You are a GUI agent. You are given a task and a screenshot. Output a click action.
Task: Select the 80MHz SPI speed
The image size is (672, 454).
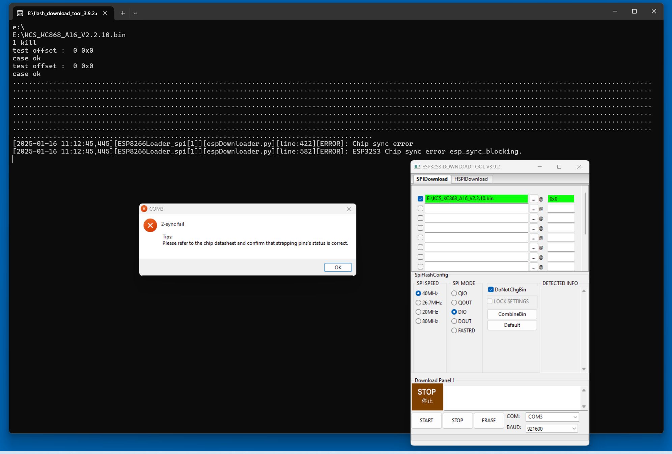pos(418,321)
